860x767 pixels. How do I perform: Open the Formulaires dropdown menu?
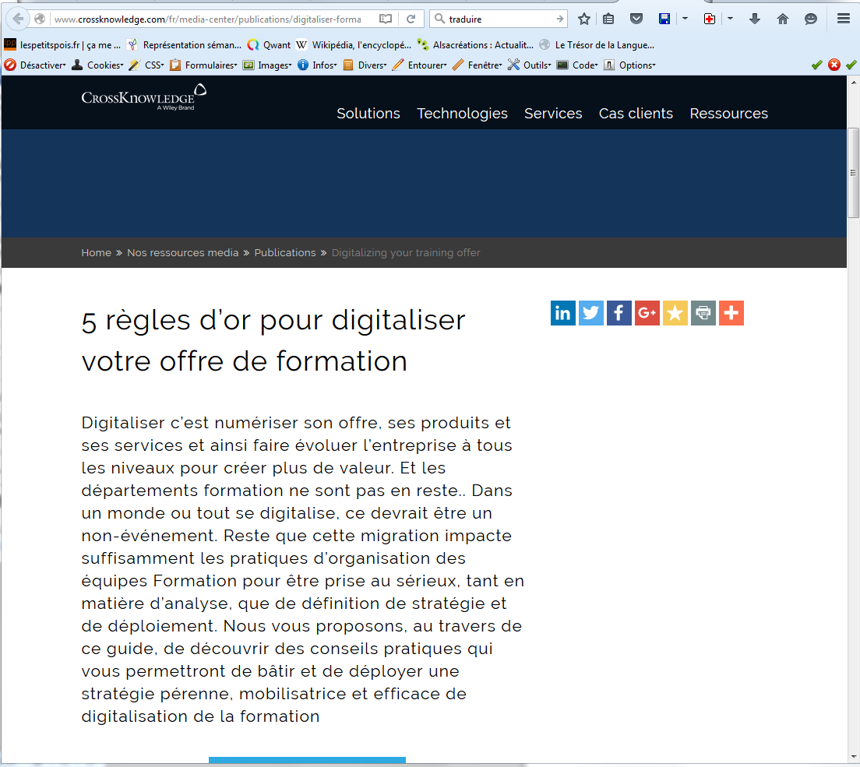pos(204,65)
